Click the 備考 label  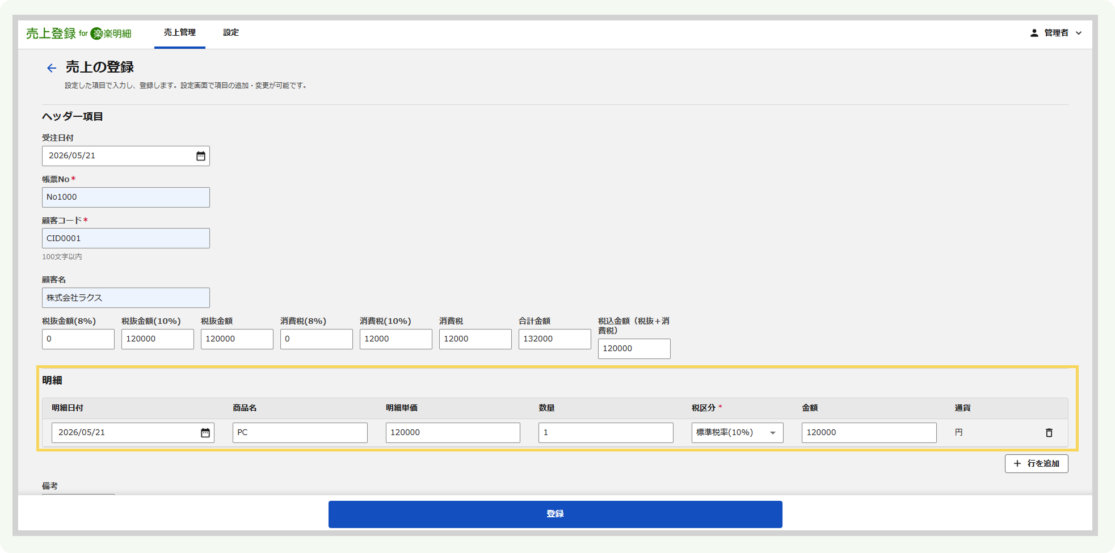pos(50,486)
